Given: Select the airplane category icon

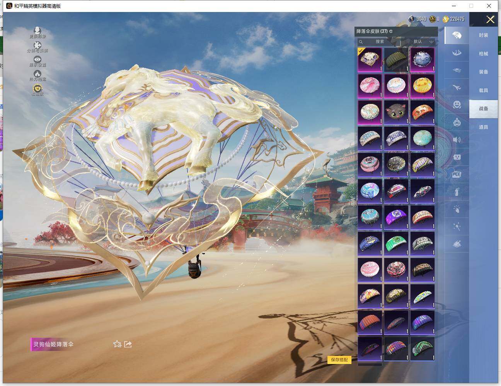Looking at the screenshot, I should coord(457,88).
